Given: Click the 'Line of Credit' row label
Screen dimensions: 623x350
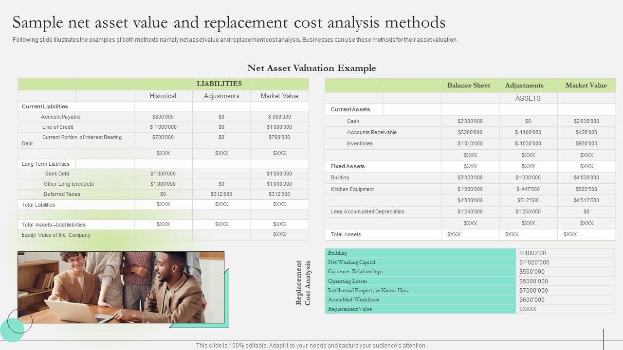Looking at the screenshot, I should click(x=57, y=127).
